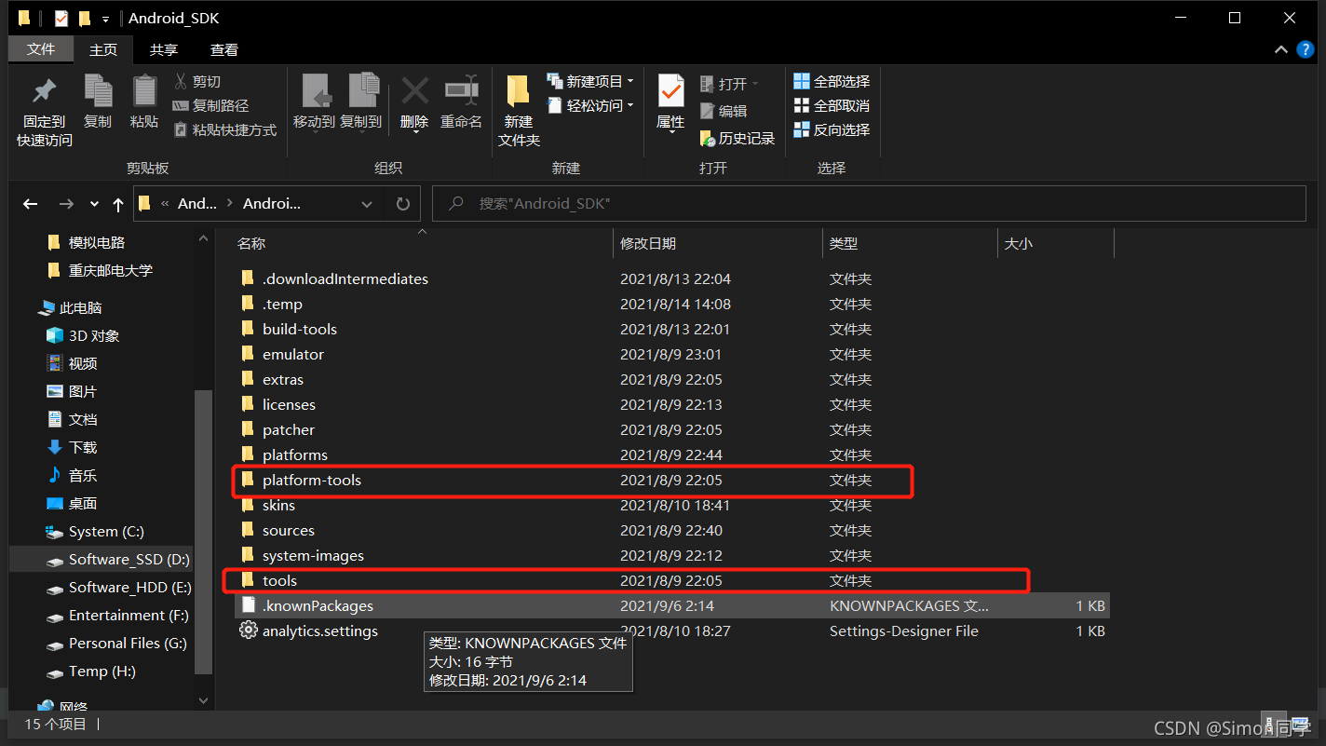Viewport: 1326px width, 746px height.
Task: Open the File (文件) tab
Action: point(41,49)
